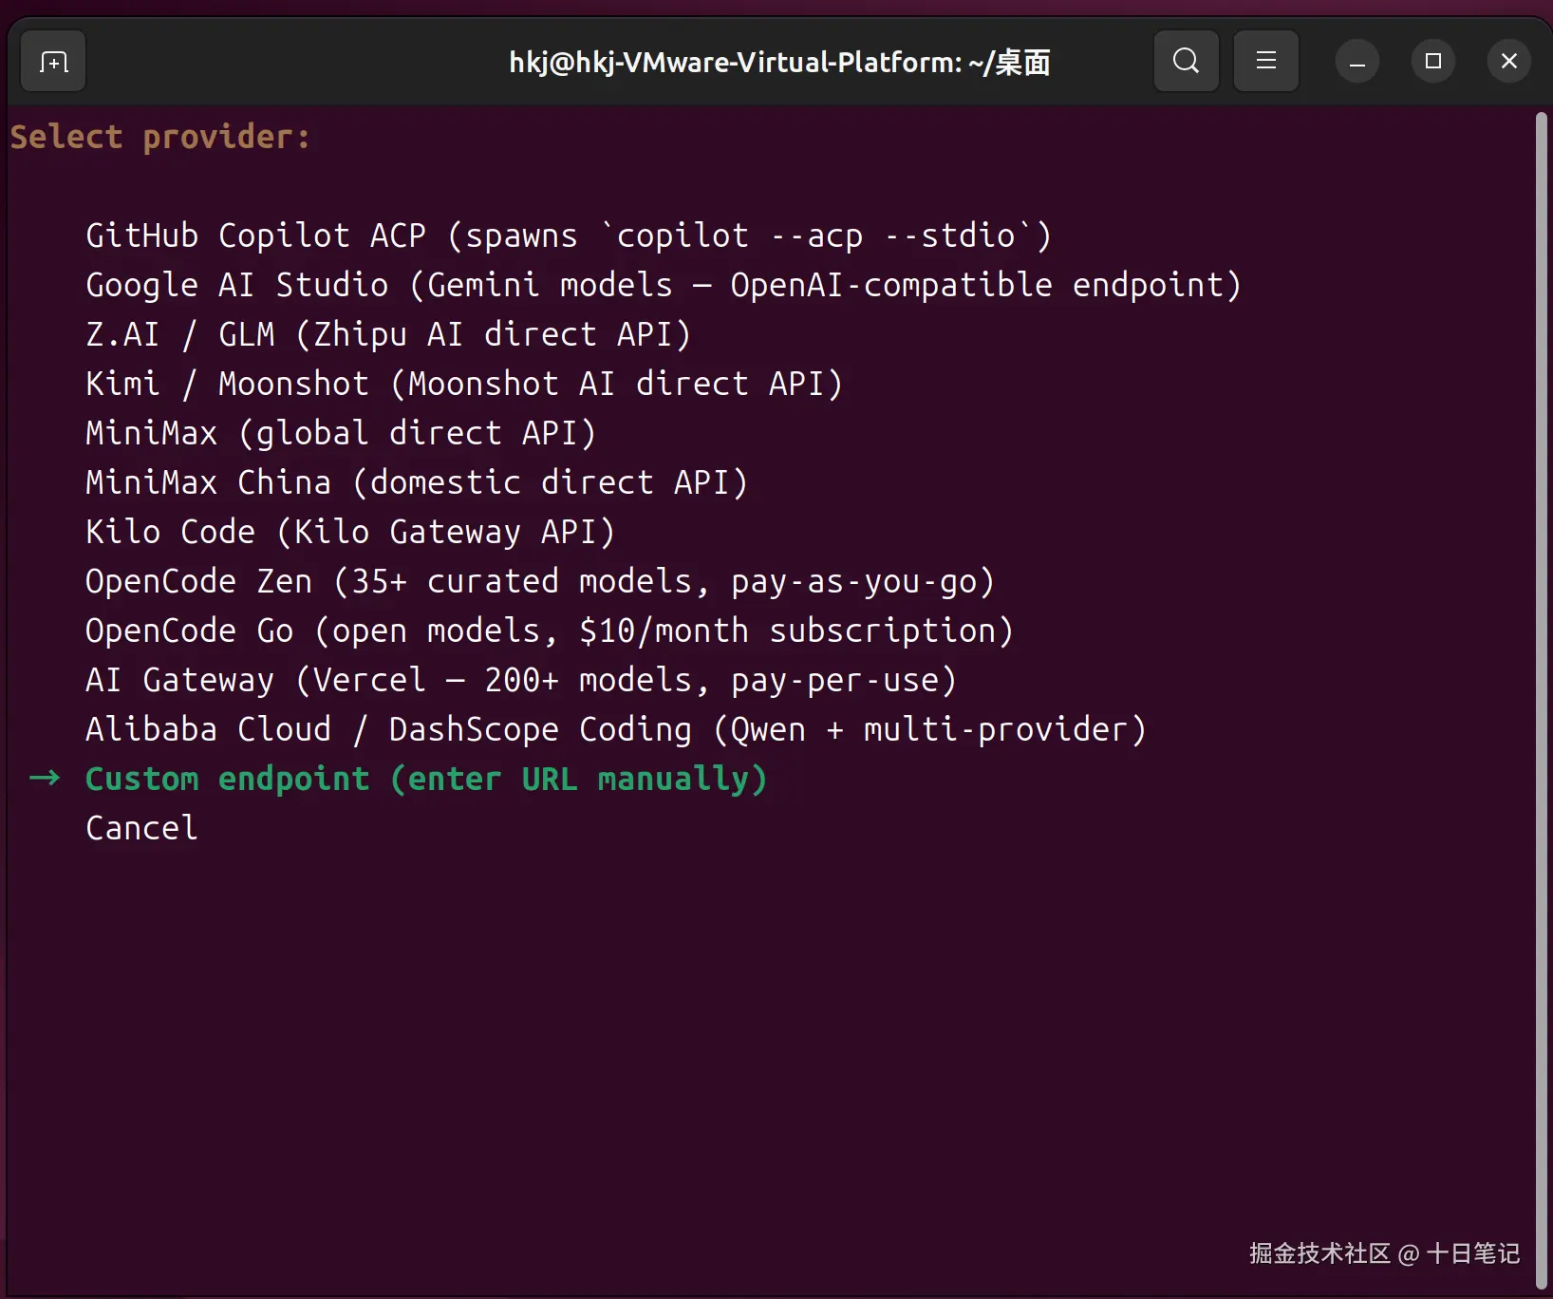The height and width of the screenshot is (1299, 1553).
Task: Click the terminal search icon
Action: coord(1186,62)
